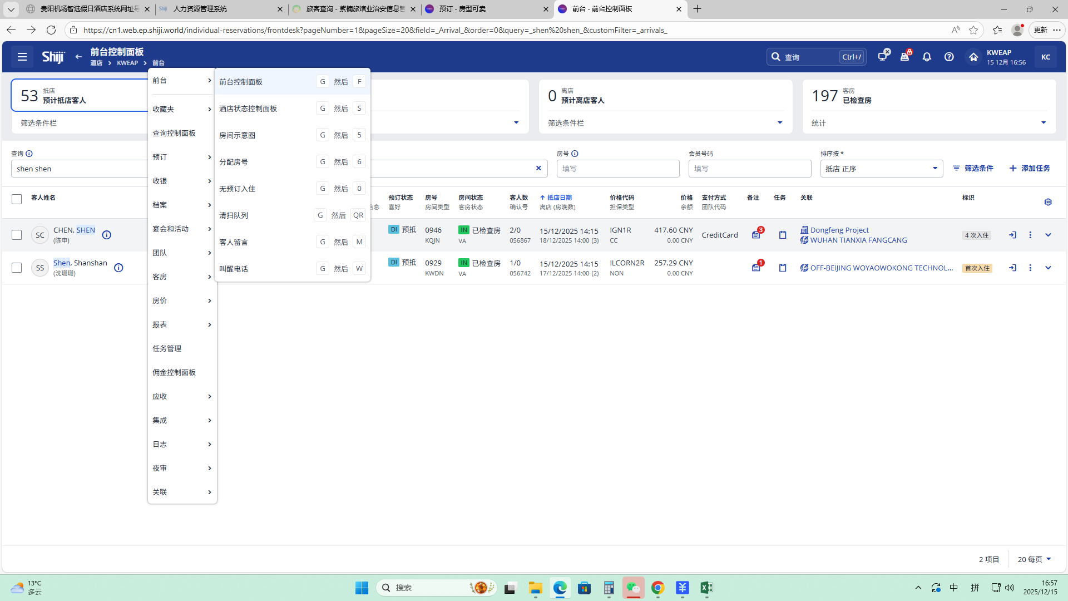Select 房间示意图 from the submenu
The height and width of the screenshot is (601, 1068).
pos(238,135)
